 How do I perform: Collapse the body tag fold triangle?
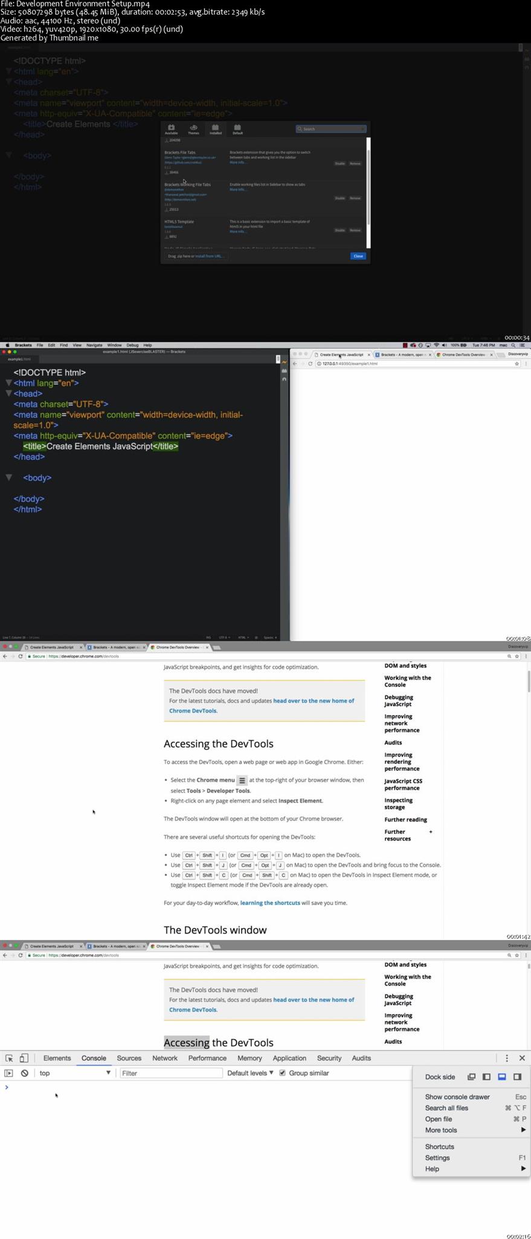(8, 477)
